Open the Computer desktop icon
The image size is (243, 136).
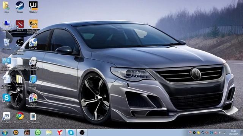pos(6,24)
